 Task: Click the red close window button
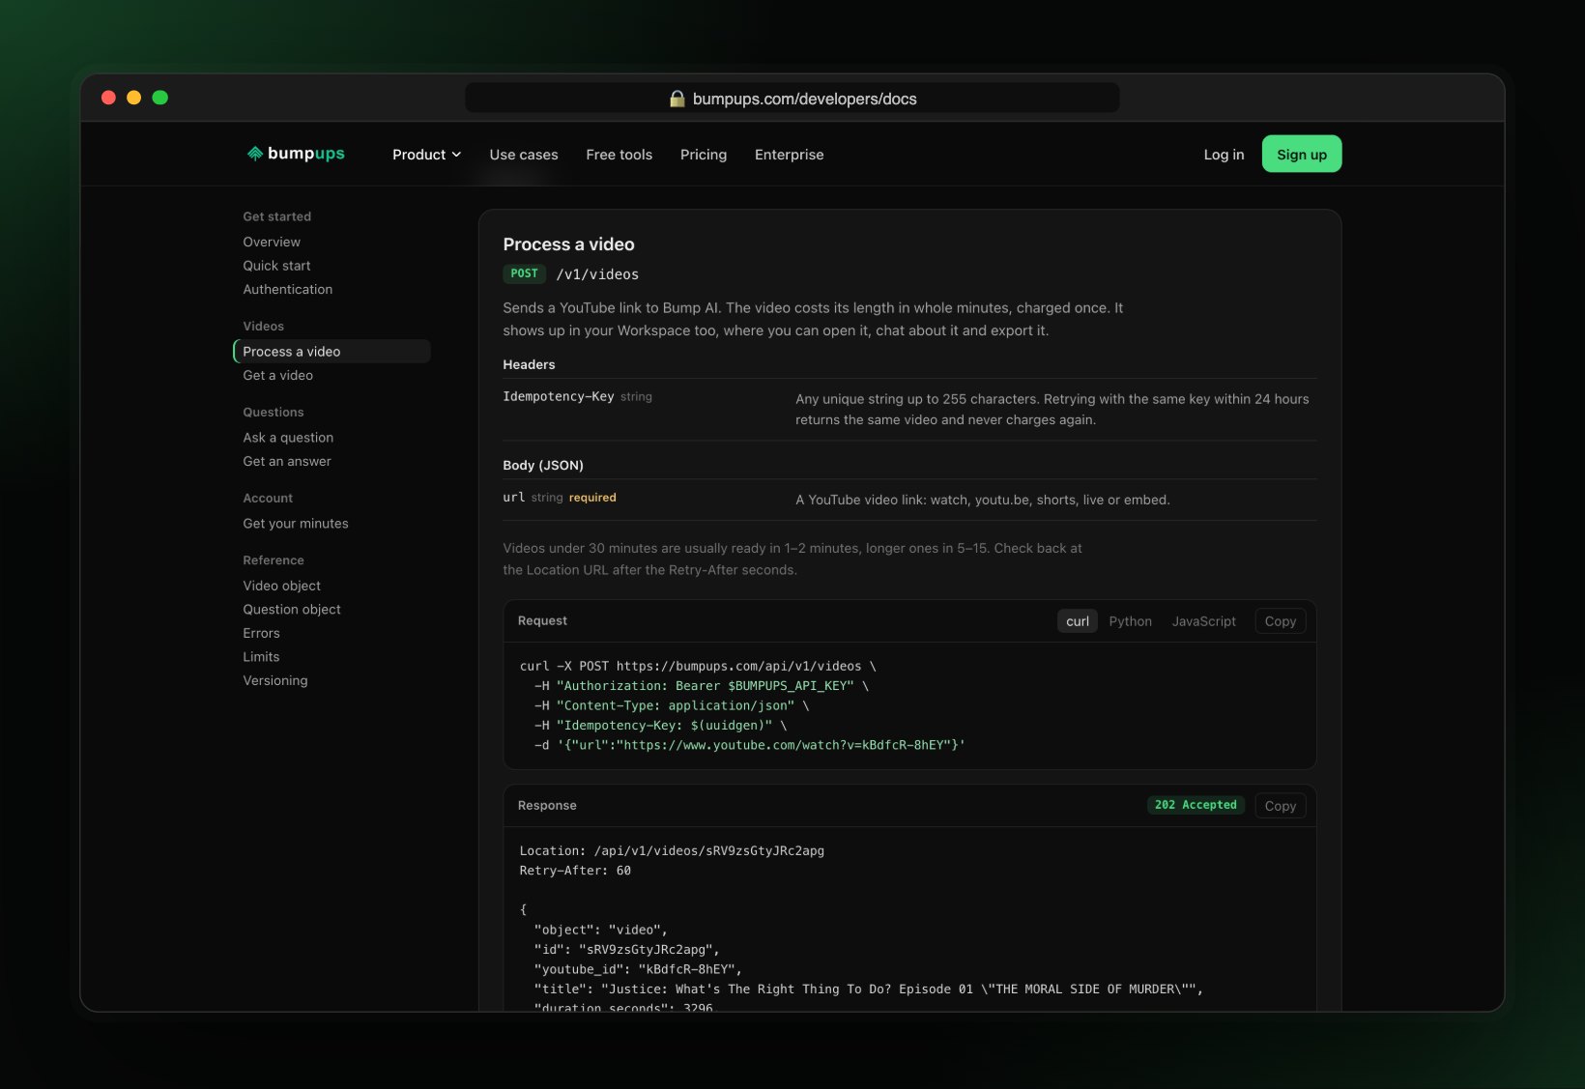click(108, 98)
